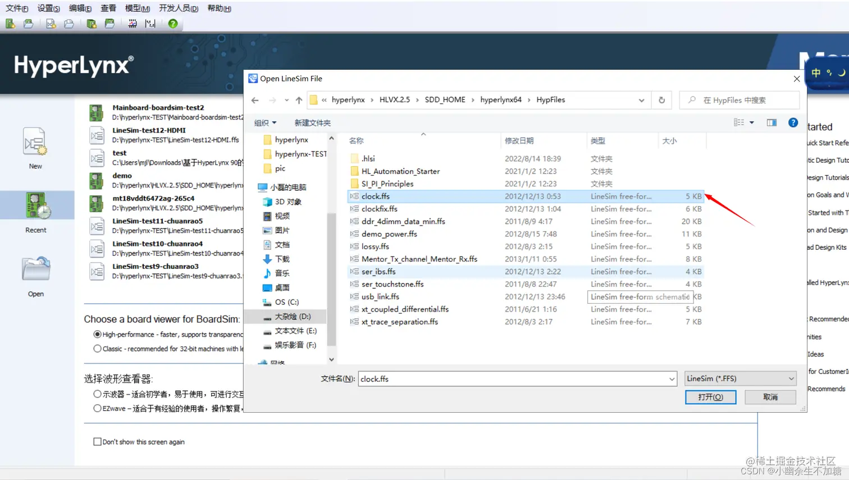Expand the address bar path history dropdown

[641, 100]
